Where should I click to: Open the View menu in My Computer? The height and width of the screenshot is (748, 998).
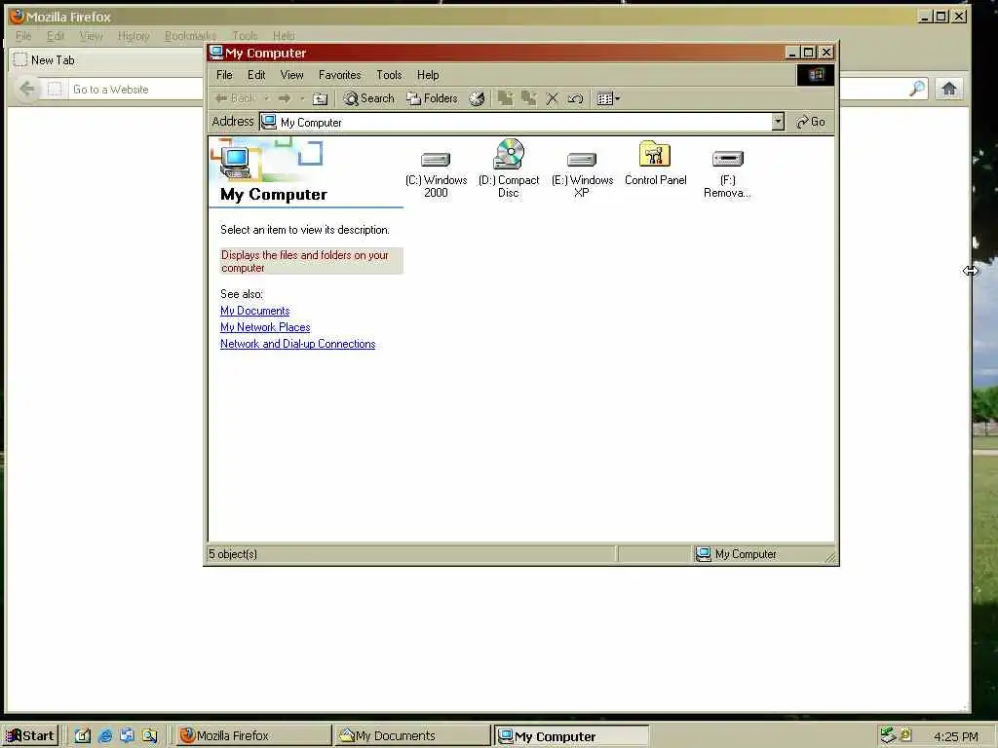[292, 75]
